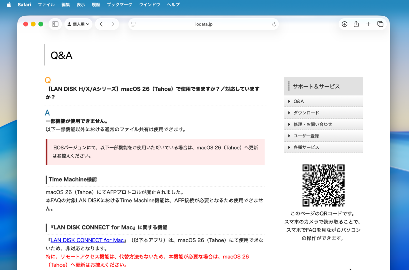Show the tab overview icon
The image size is (409, 270).
point(380,24)
